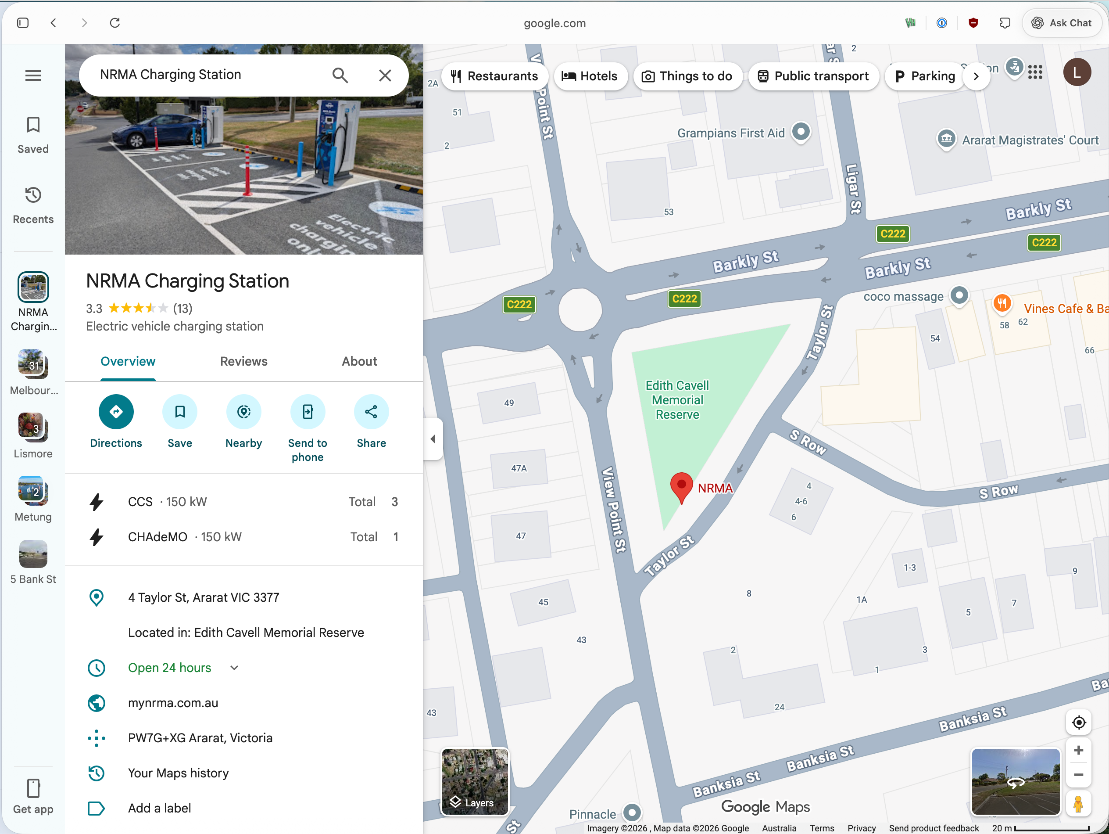
Task: Open the Terms link in map footer
Action: point(822,828)
